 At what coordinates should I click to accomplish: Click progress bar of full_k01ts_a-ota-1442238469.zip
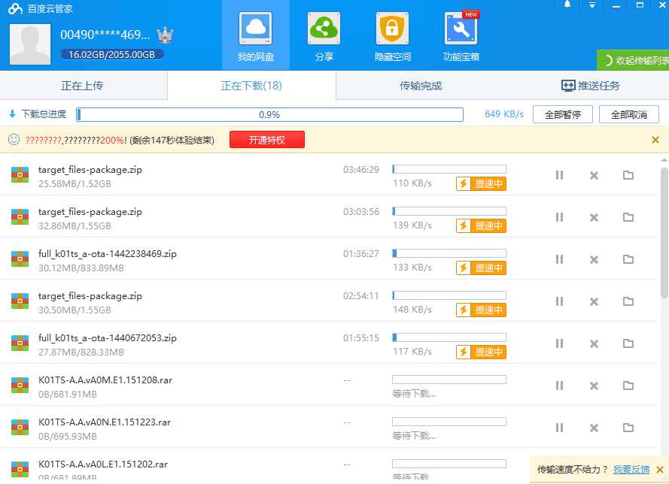pyautogui.click(x=449, y=253)
